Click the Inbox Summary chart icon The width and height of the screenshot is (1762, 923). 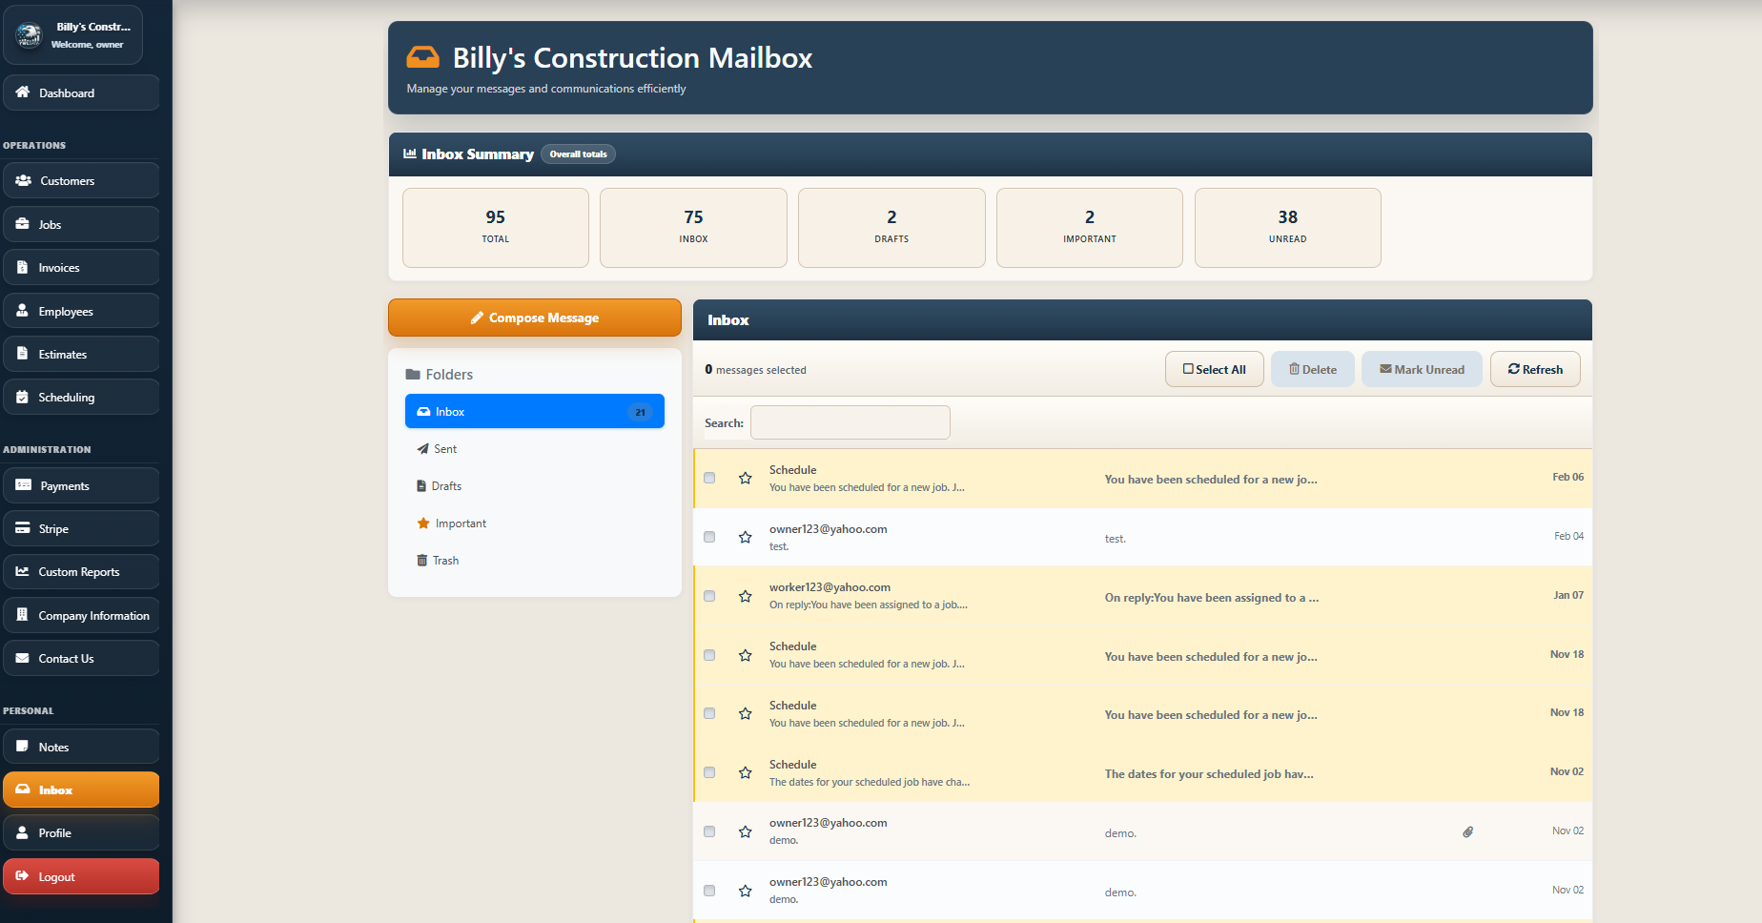pos(410,154)
